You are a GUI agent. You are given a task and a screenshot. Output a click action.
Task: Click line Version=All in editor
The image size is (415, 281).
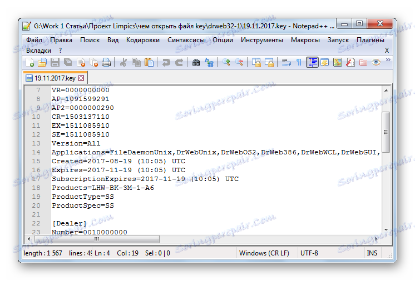(76, 143)
